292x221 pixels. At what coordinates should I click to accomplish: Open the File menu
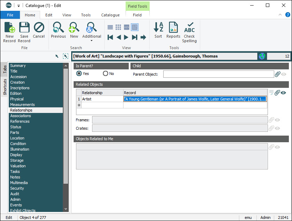click(x=10, y=15)
